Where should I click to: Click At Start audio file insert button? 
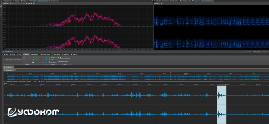[x=52, y=57]
